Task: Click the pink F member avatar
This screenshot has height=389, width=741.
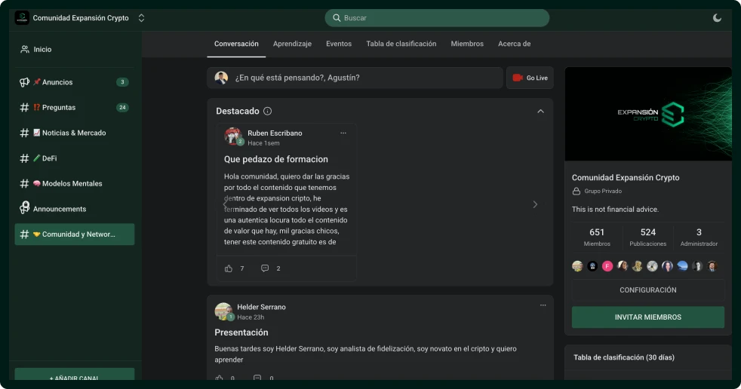Action: (x=607, y=266)
